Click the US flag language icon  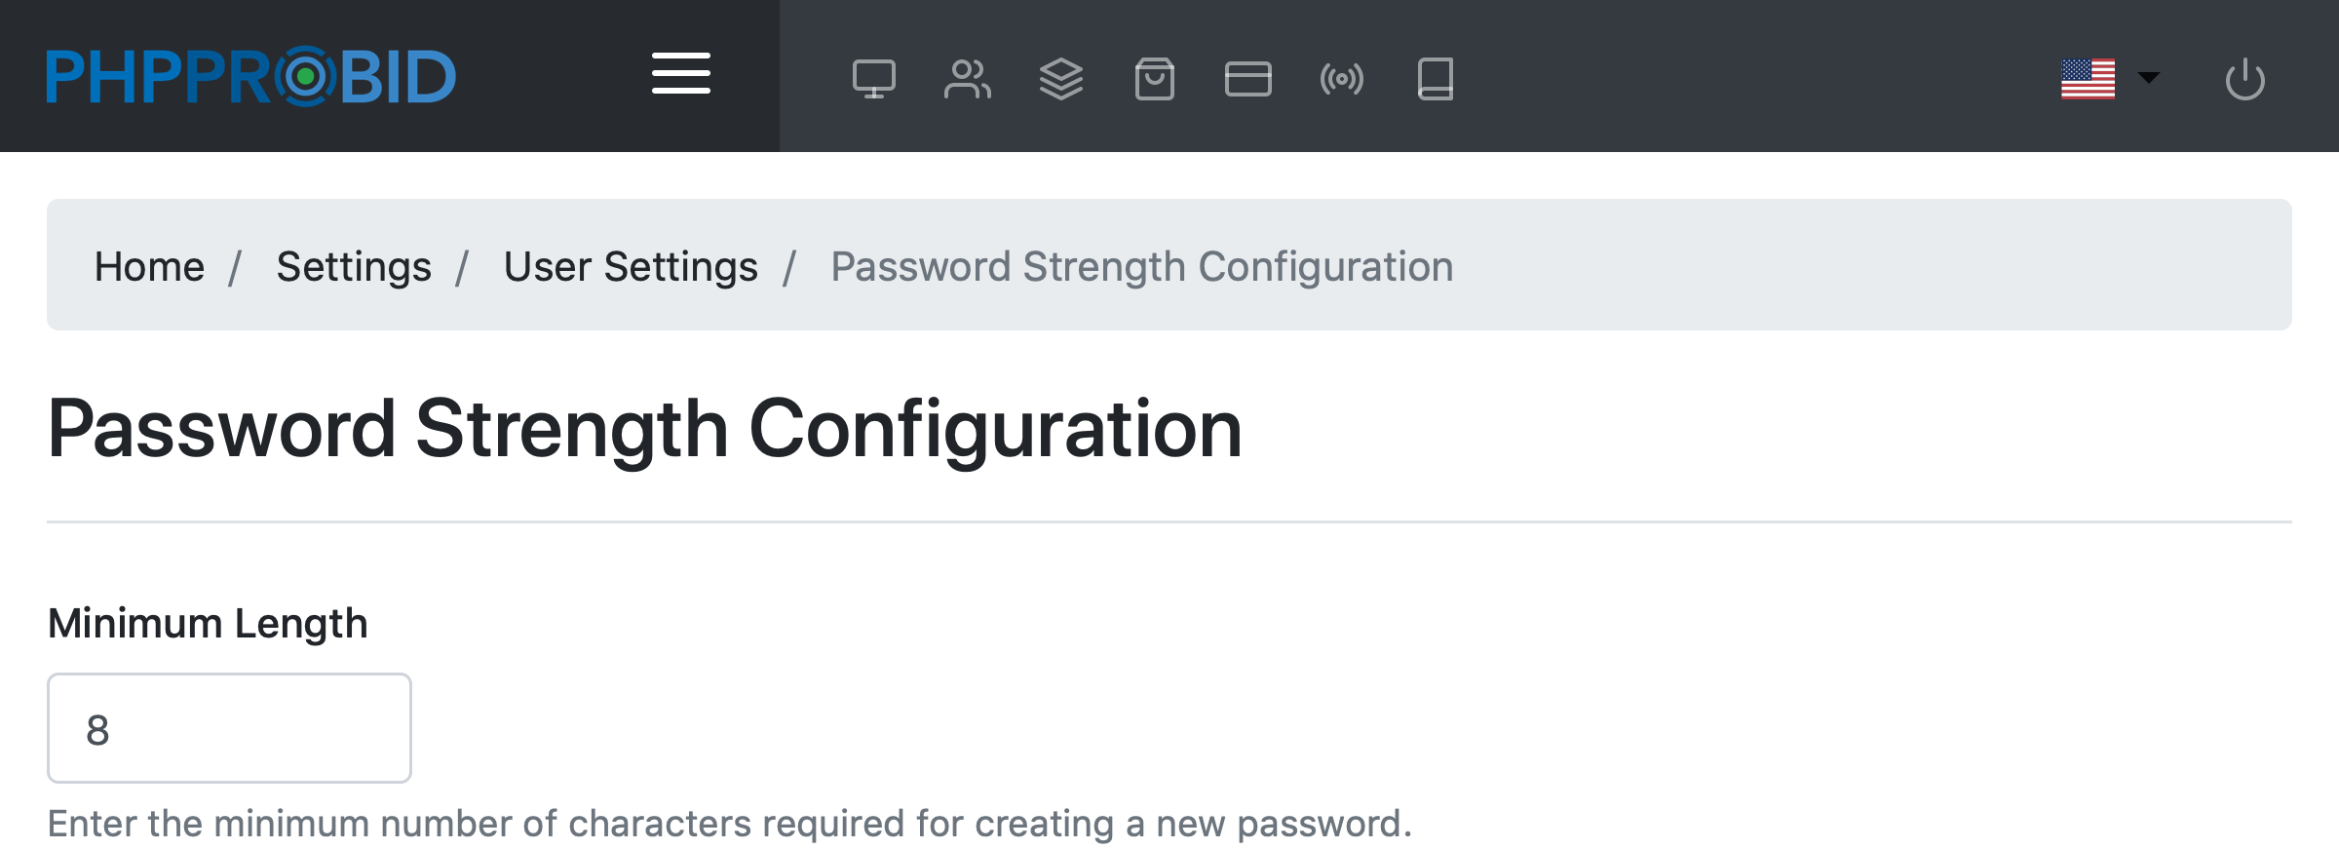(x=2088, y=79)
